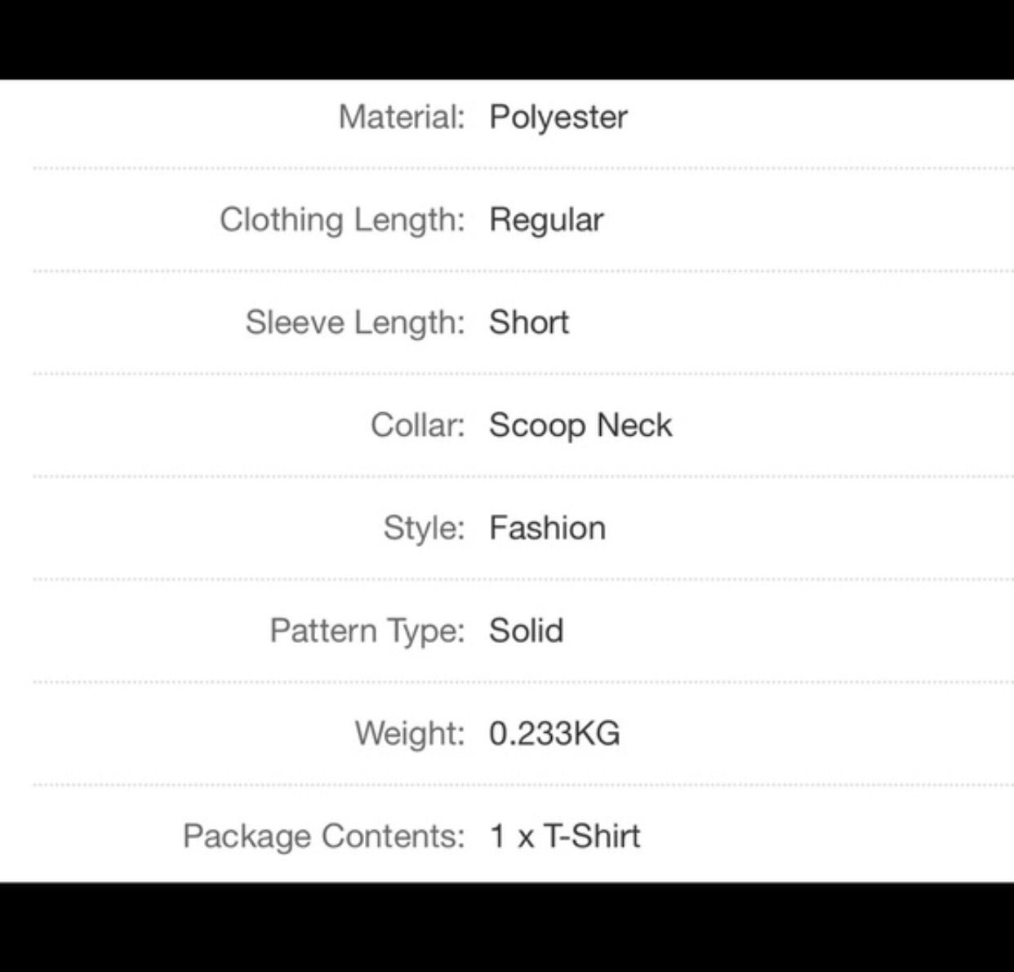Click the Clothing Length label

pyautogui.click(x=341, y=220)
